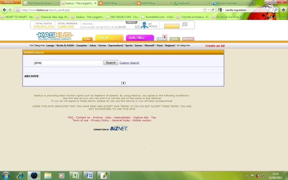Open the Windows Start menu

click(6, 175)
